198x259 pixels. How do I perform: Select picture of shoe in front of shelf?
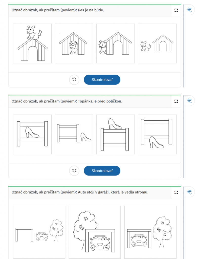tap(157, 135)
